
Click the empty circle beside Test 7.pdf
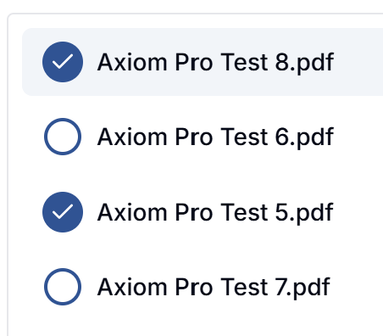click(63, 287)
